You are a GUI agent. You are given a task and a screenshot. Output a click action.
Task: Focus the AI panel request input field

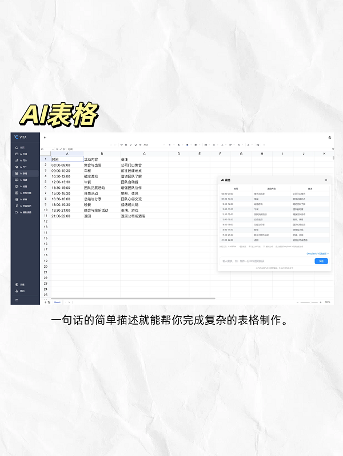[267, 261]
